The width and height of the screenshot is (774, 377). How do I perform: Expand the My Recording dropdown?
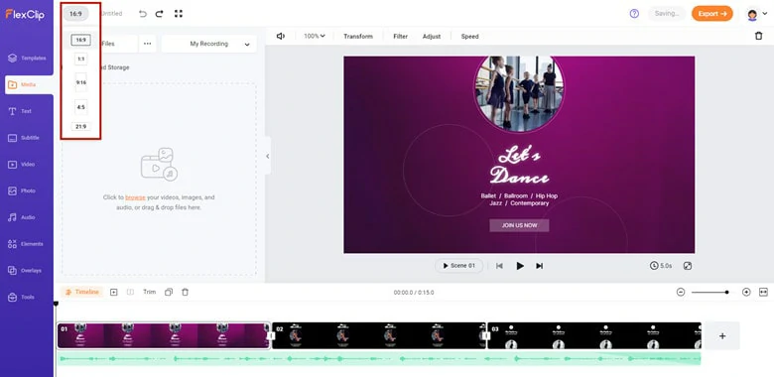(x=208, y=44)
